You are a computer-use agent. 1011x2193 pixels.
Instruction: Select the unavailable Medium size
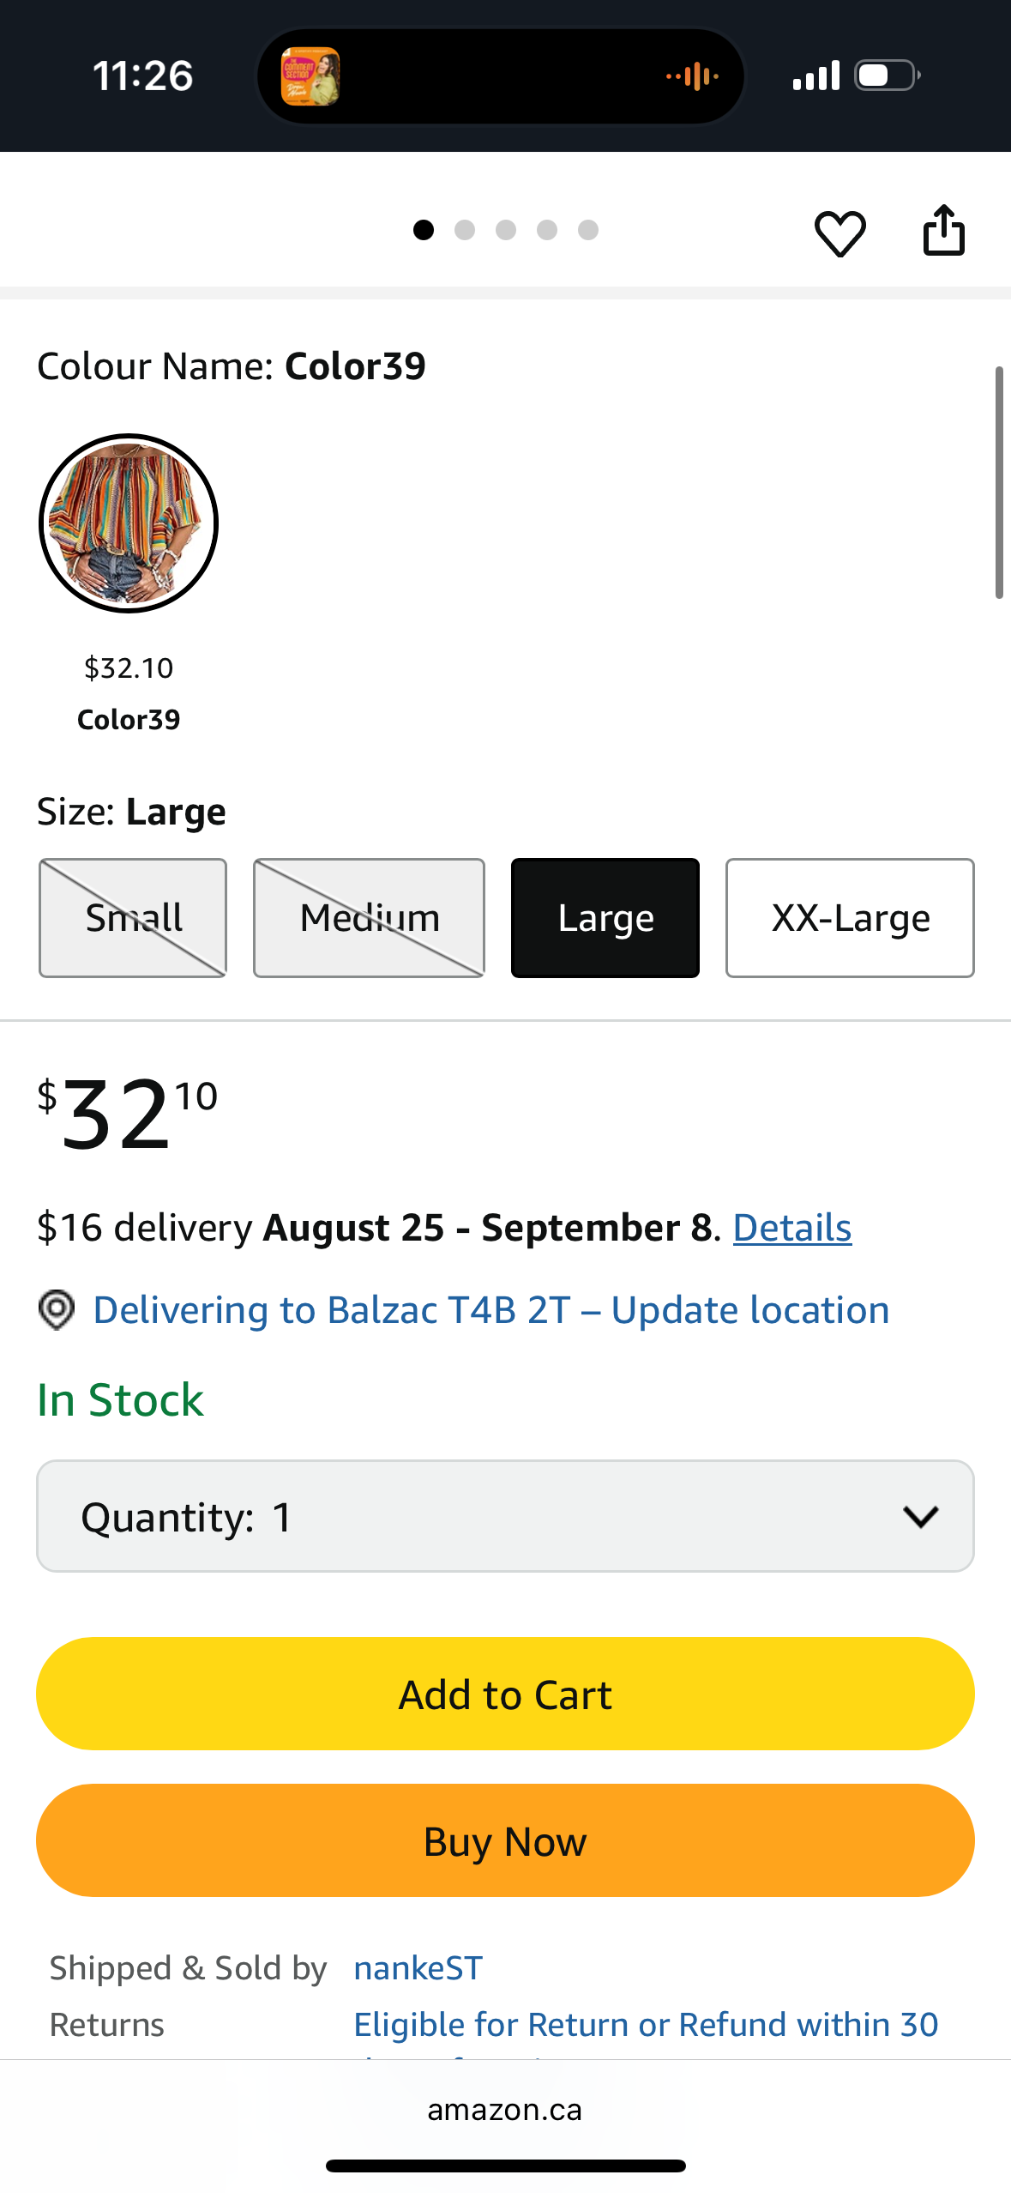(x=369, y=918)
